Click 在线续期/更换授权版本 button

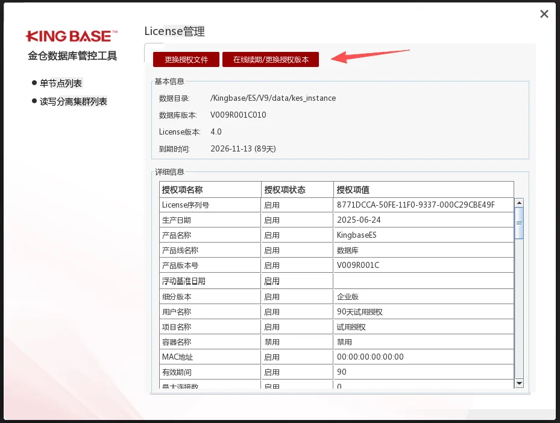(x=271, y=59)
